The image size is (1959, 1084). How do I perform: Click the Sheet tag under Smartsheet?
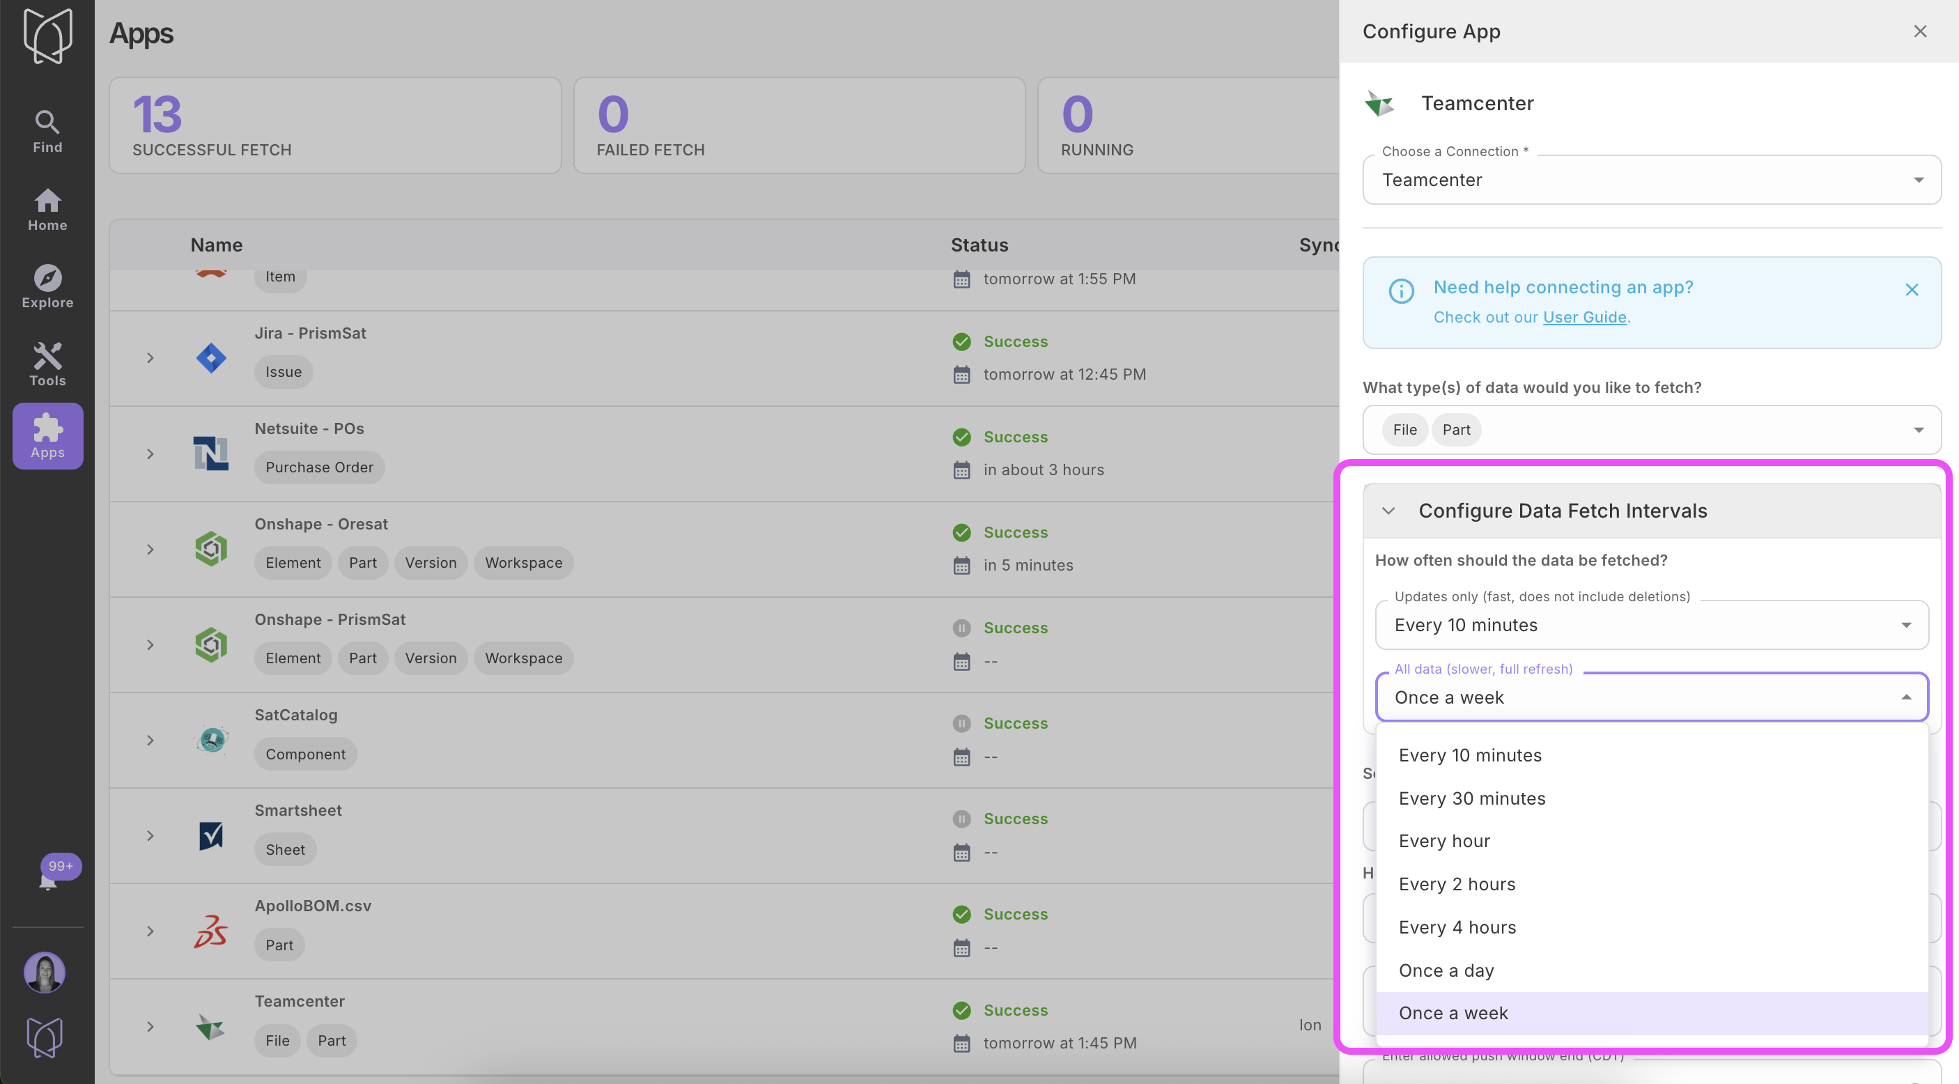[285, 849]
